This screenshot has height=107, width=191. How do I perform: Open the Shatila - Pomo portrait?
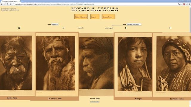tap(16, 63)
